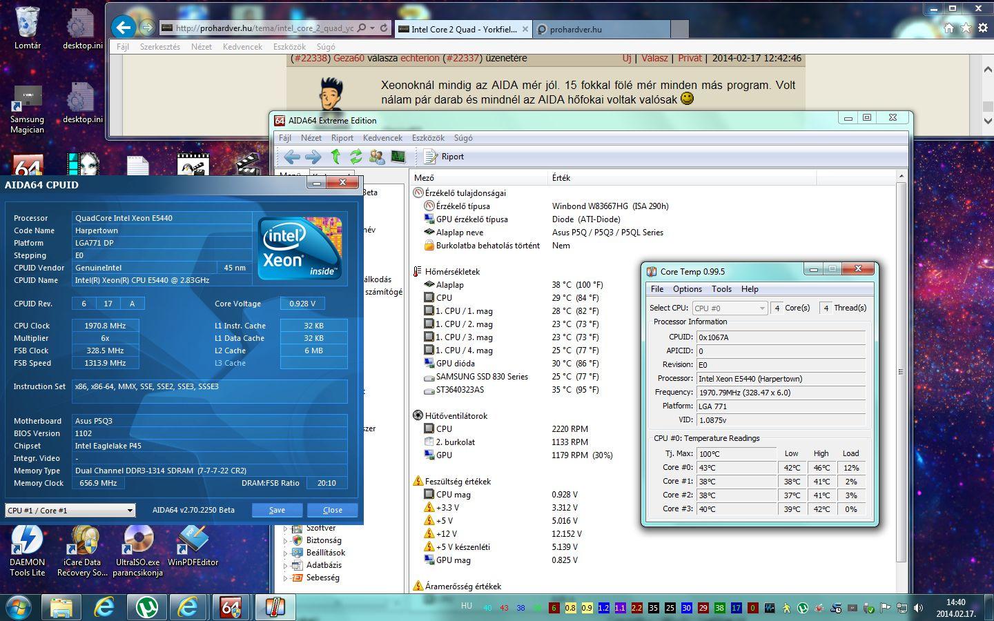This screenshot has height=621, width=994.
Task: Open iCare Data Recovery desktop icon
Action: pyautogui.click(x=82, y=551)
